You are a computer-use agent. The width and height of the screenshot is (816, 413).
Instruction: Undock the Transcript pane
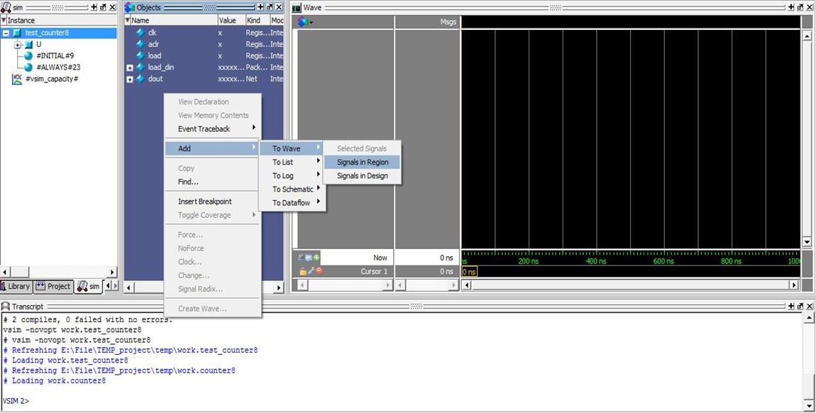[800, 307]
